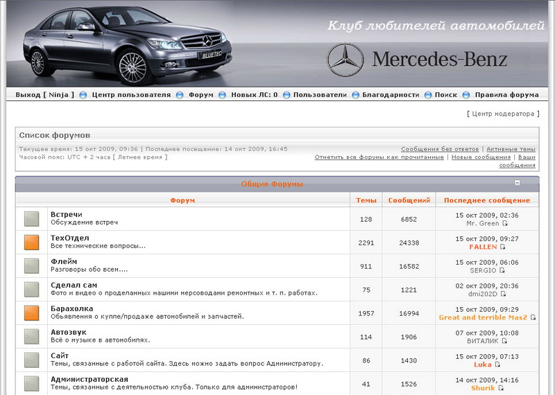
Task: Open Ваши сообщения link
Action: coord(527,157)
